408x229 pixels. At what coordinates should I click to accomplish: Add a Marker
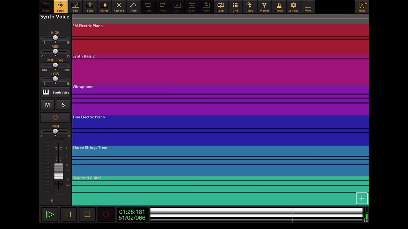tap(264, 7)
